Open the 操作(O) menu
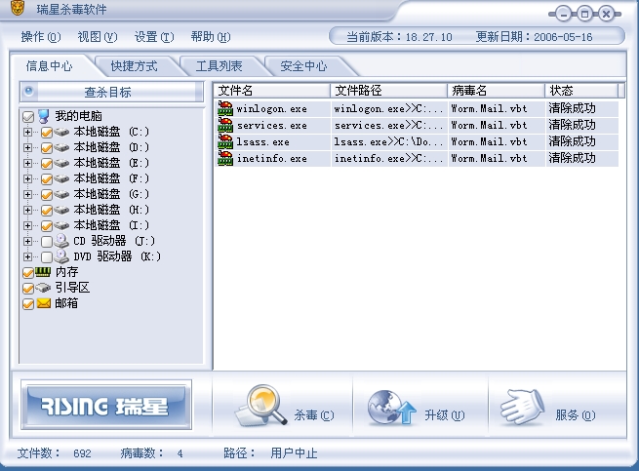 click(41, 37)
